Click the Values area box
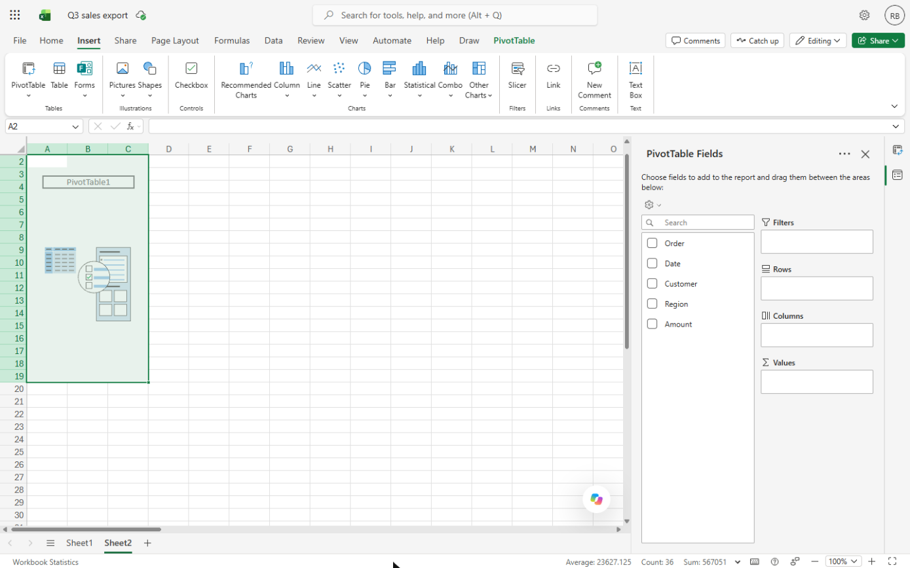The image size is (910, 568). coord(817,382)
